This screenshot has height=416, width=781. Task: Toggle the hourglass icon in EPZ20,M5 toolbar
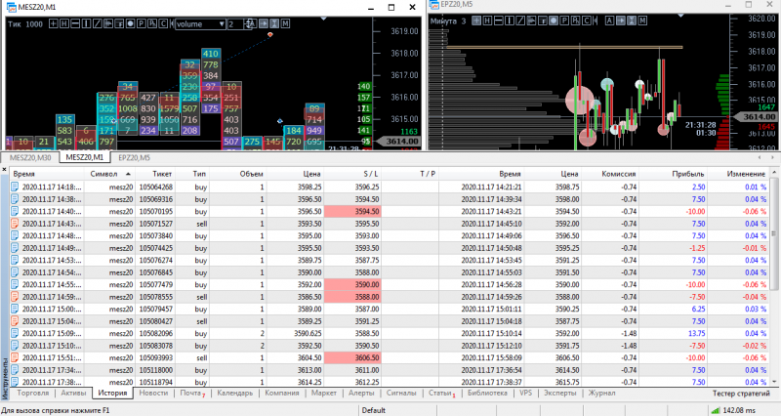click(632, 21)
